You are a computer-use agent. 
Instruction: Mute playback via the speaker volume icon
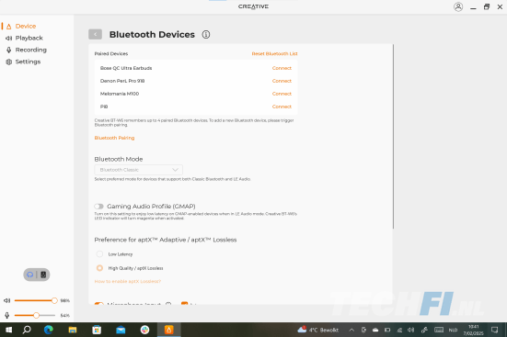click(6, 300)
